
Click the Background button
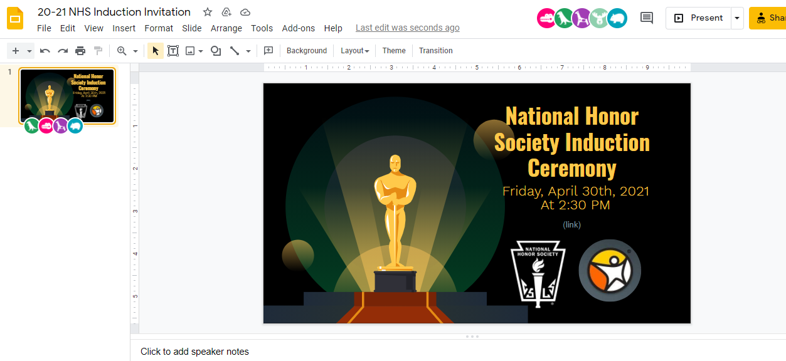(x=307, y=51)
